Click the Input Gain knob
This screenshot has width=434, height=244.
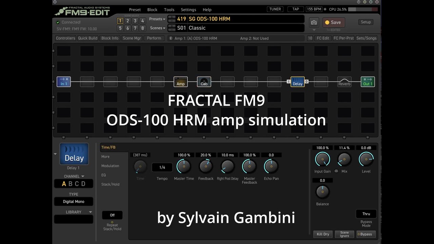pyautogui.click(x=322, y=159)
